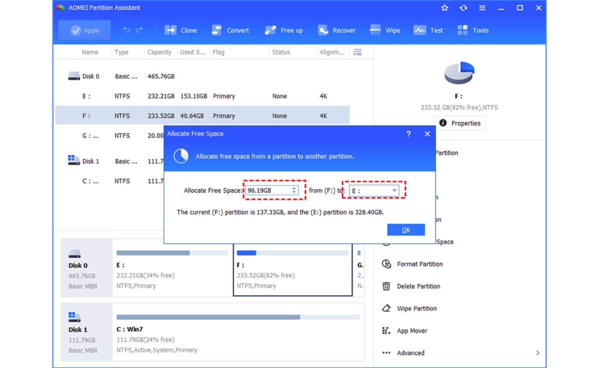Click the E: usage bar in disk map
Screen dimensions: 599x368
(172, 253)
